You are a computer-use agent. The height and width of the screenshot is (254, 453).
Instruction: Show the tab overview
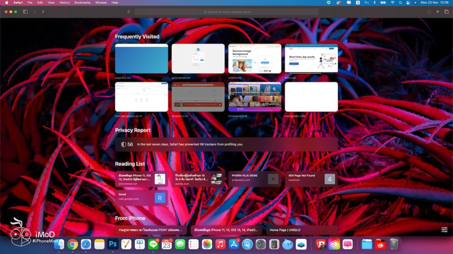[446, 11]
